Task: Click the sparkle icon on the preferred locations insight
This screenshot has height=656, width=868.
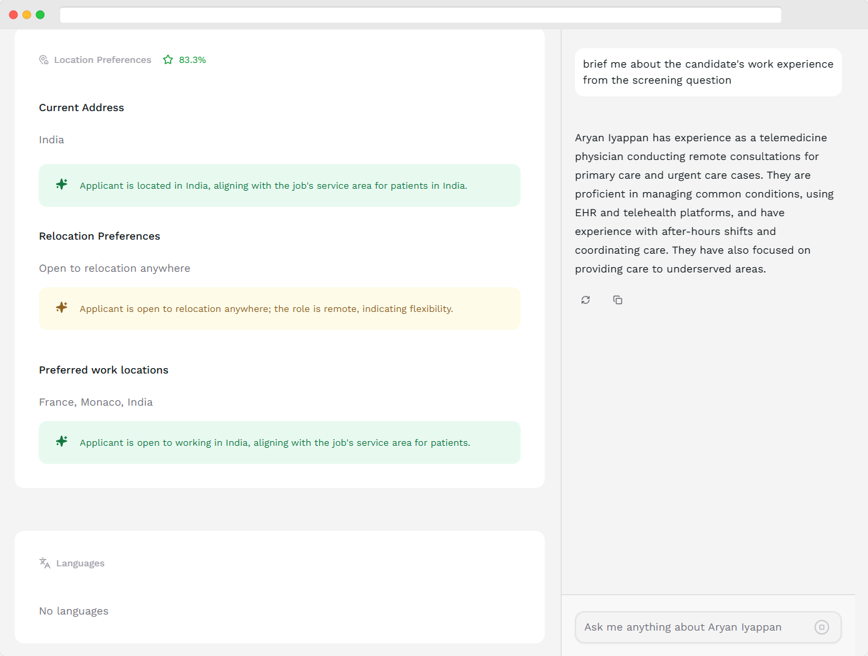Action: coord(62,442)
